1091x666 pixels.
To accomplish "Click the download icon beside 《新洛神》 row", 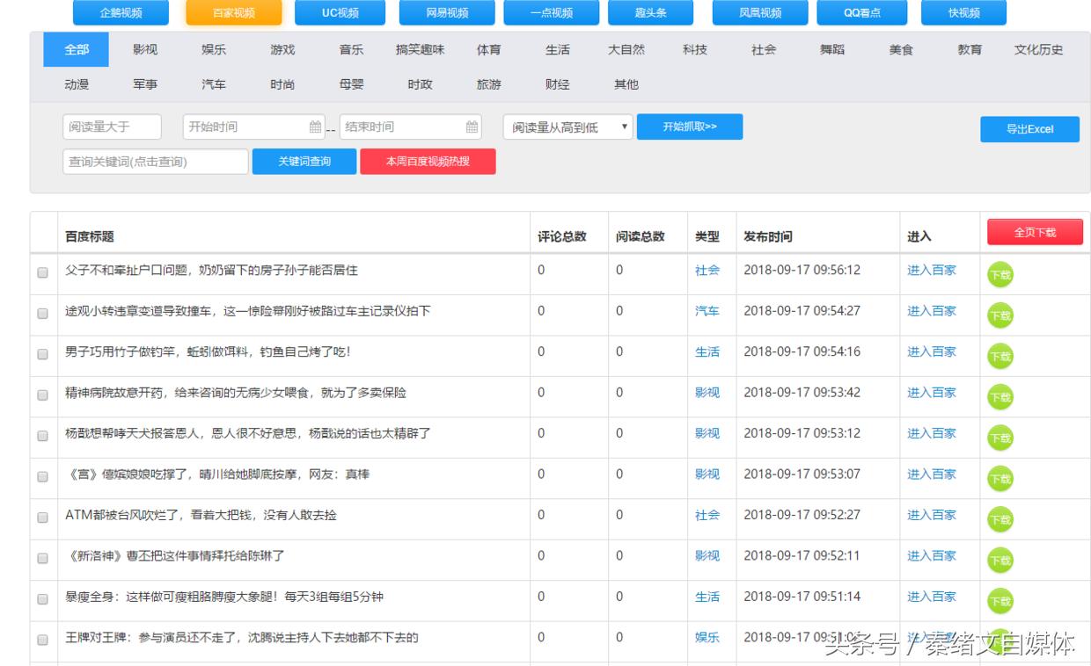I will [999, 560].
